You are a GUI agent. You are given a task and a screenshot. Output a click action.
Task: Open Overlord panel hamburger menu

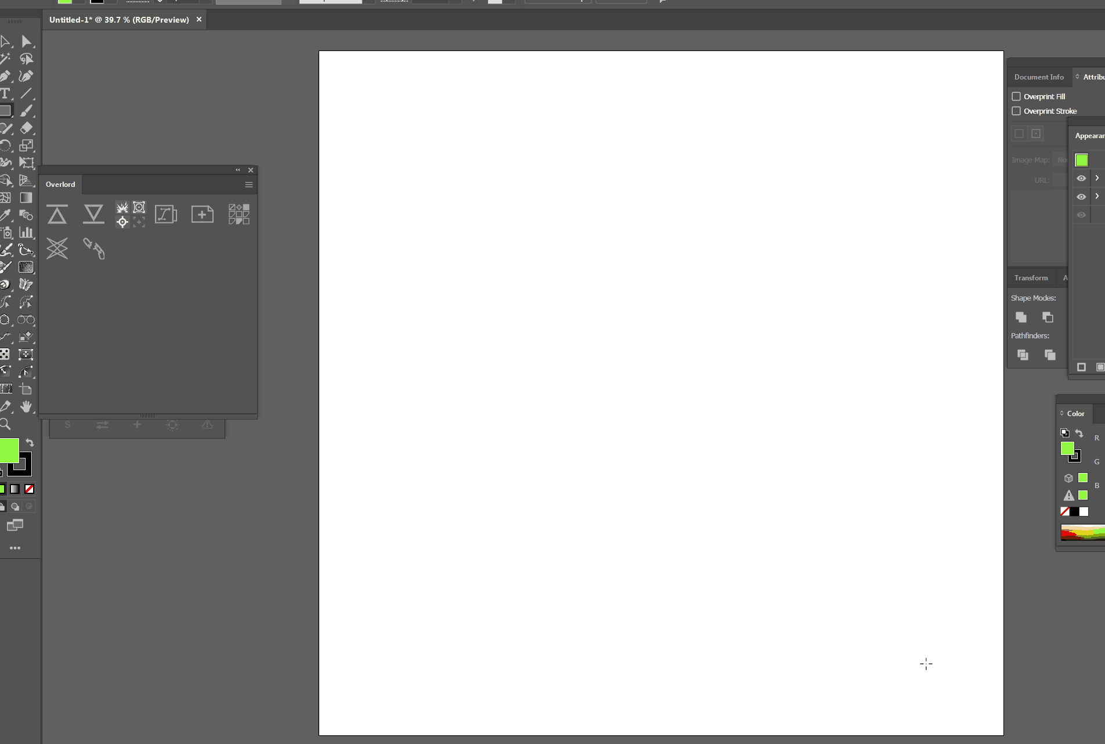[x=249, y=185]
